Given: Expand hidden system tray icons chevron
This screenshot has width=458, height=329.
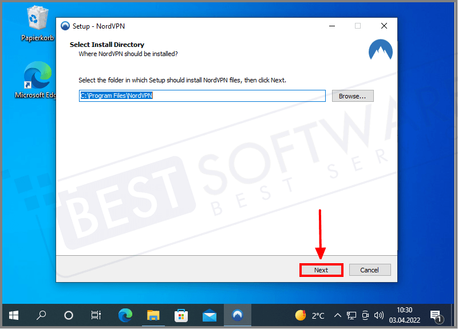Looking at the screenshot, I should click(337, 315).
